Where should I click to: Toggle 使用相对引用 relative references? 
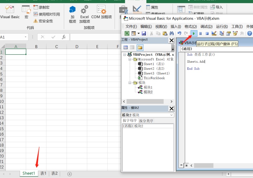point(47,14)
